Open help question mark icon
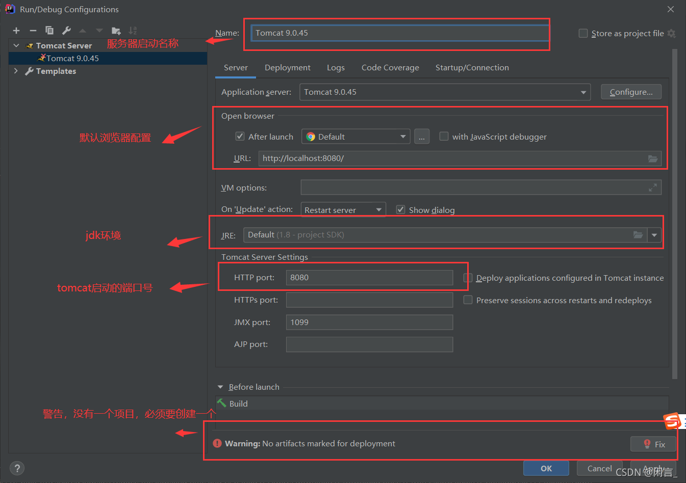The height and width of the screenshot is (483, 686). [17, 468]
